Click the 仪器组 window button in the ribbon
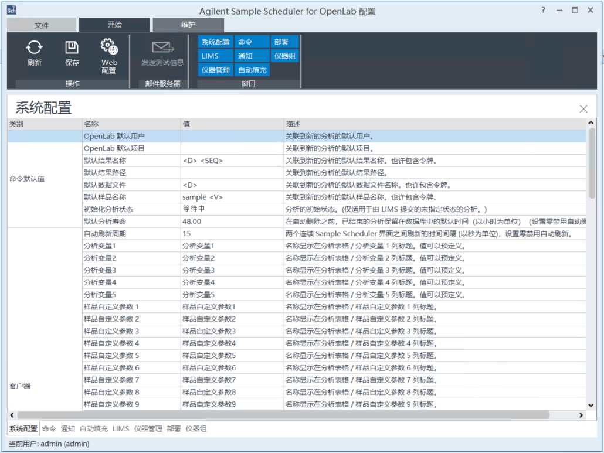The width and height of the screenshot is (604, 453). (x=284, y=56)
